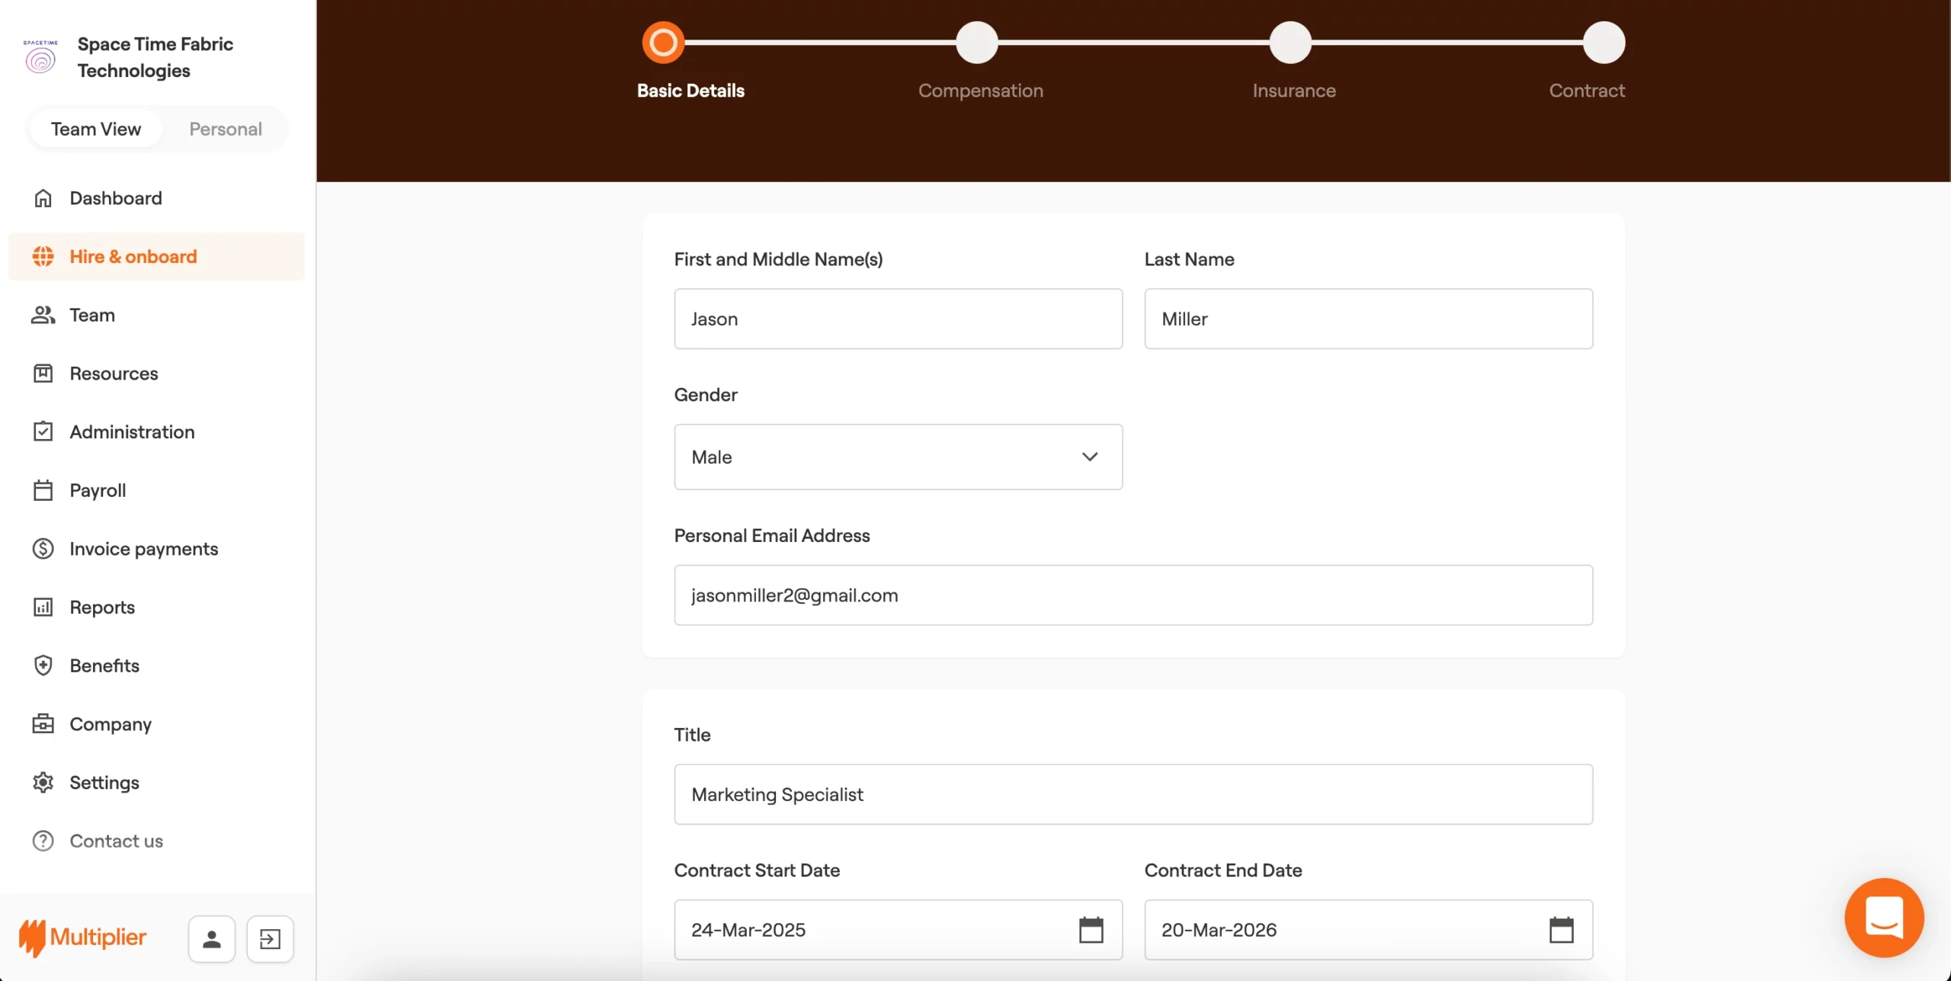Click the Settings gear icon

pyautogui.click(x=43, y=782)
